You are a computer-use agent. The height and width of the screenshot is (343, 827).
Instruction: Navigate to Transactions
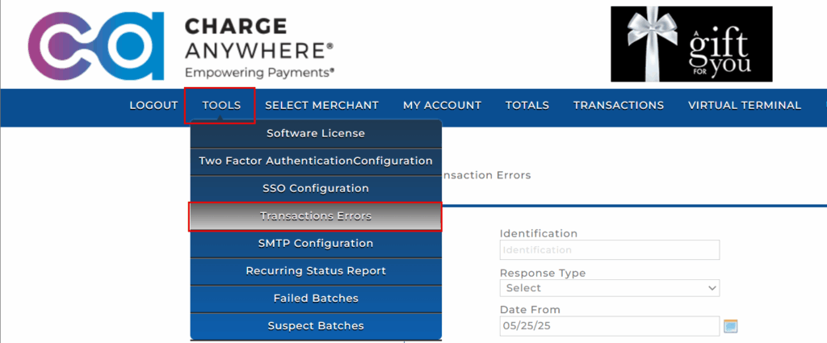(x=618, y=105)
